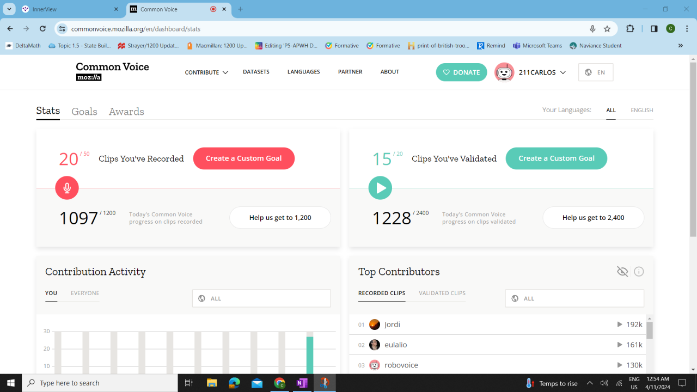The image size is (697, 392).
Task: Show more bookmarks with the overflow chevron
Action: pos(681,46)
